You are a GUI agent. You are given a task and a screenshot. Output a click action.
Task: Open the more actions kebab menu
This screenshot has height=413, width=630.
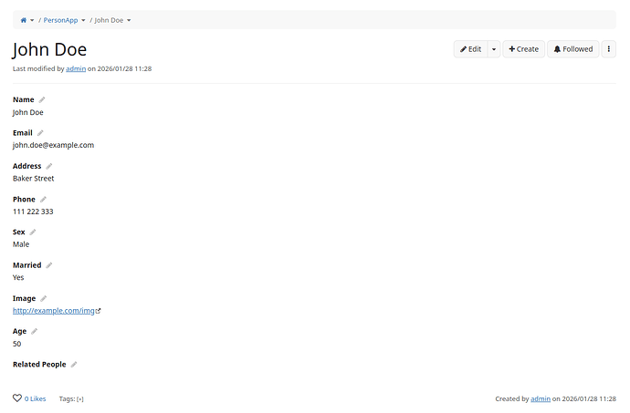click(610, 49)
